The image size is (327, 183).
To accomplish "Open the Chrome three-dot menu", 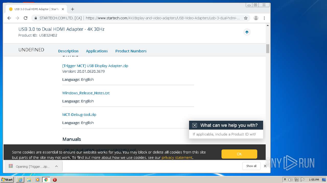I will click(264, 18).
